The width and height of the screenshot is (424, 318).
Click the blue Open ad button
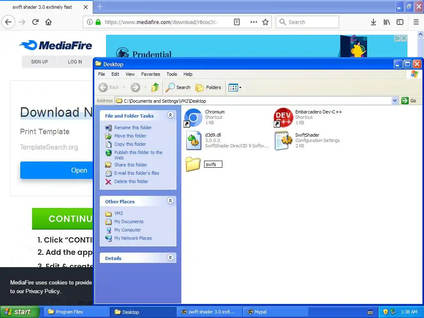[x=56, y=170]
